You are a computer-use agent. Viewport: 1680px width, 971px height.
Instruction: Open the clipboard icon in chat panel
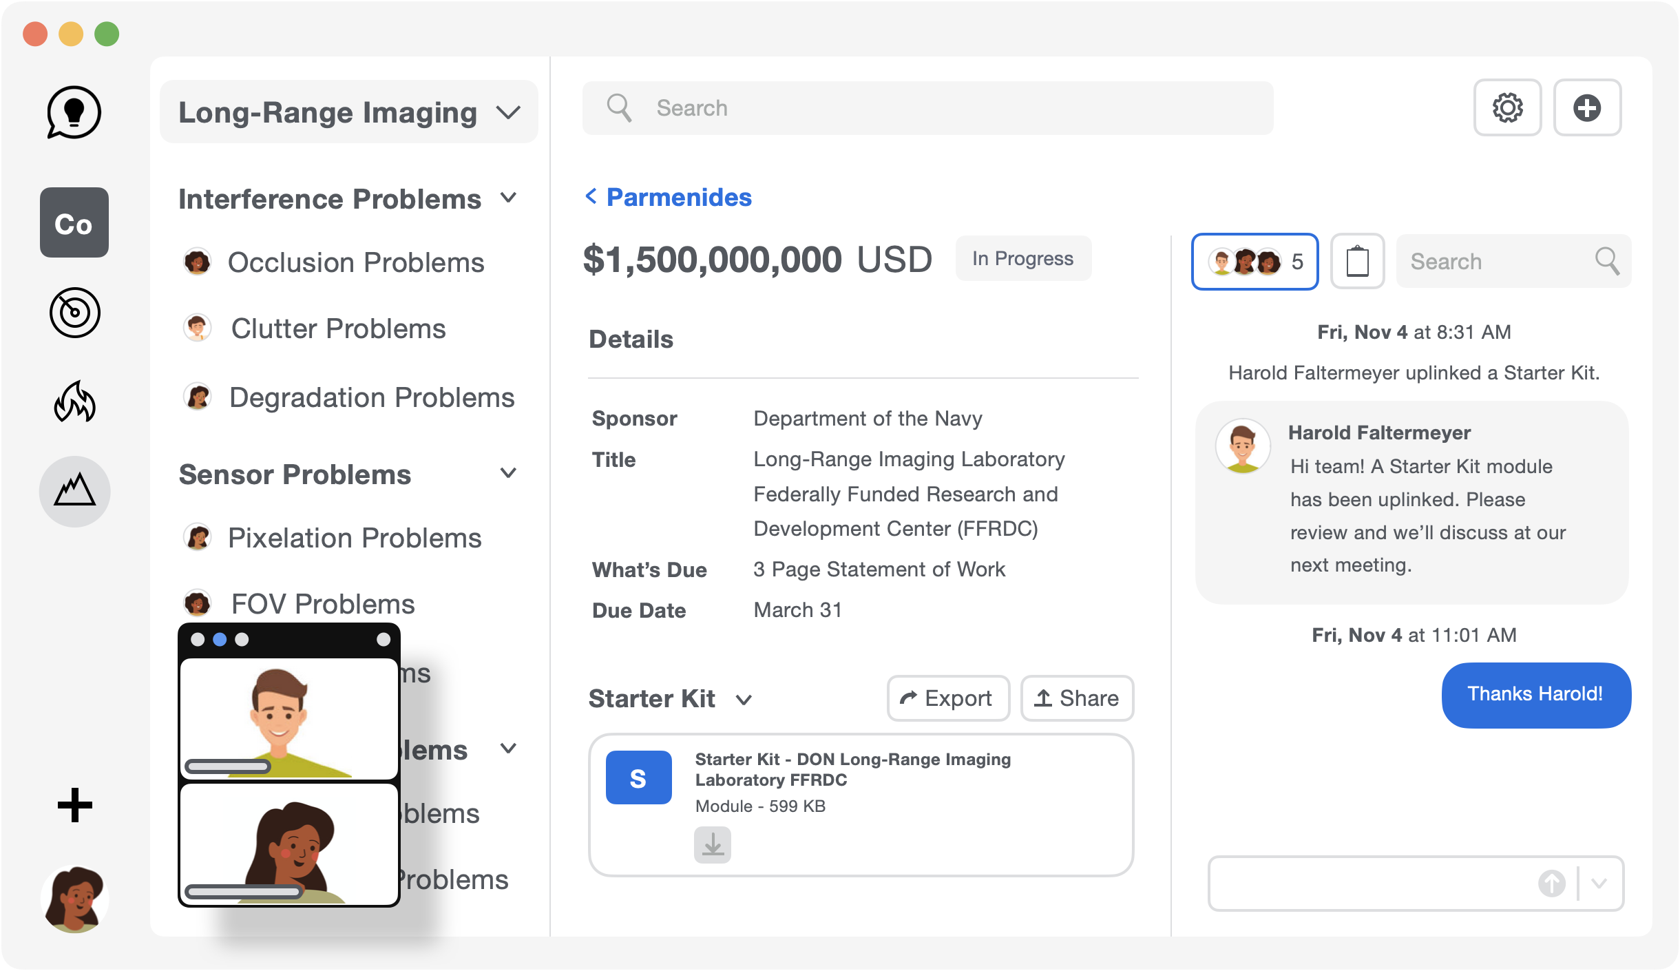(1357, 261)
